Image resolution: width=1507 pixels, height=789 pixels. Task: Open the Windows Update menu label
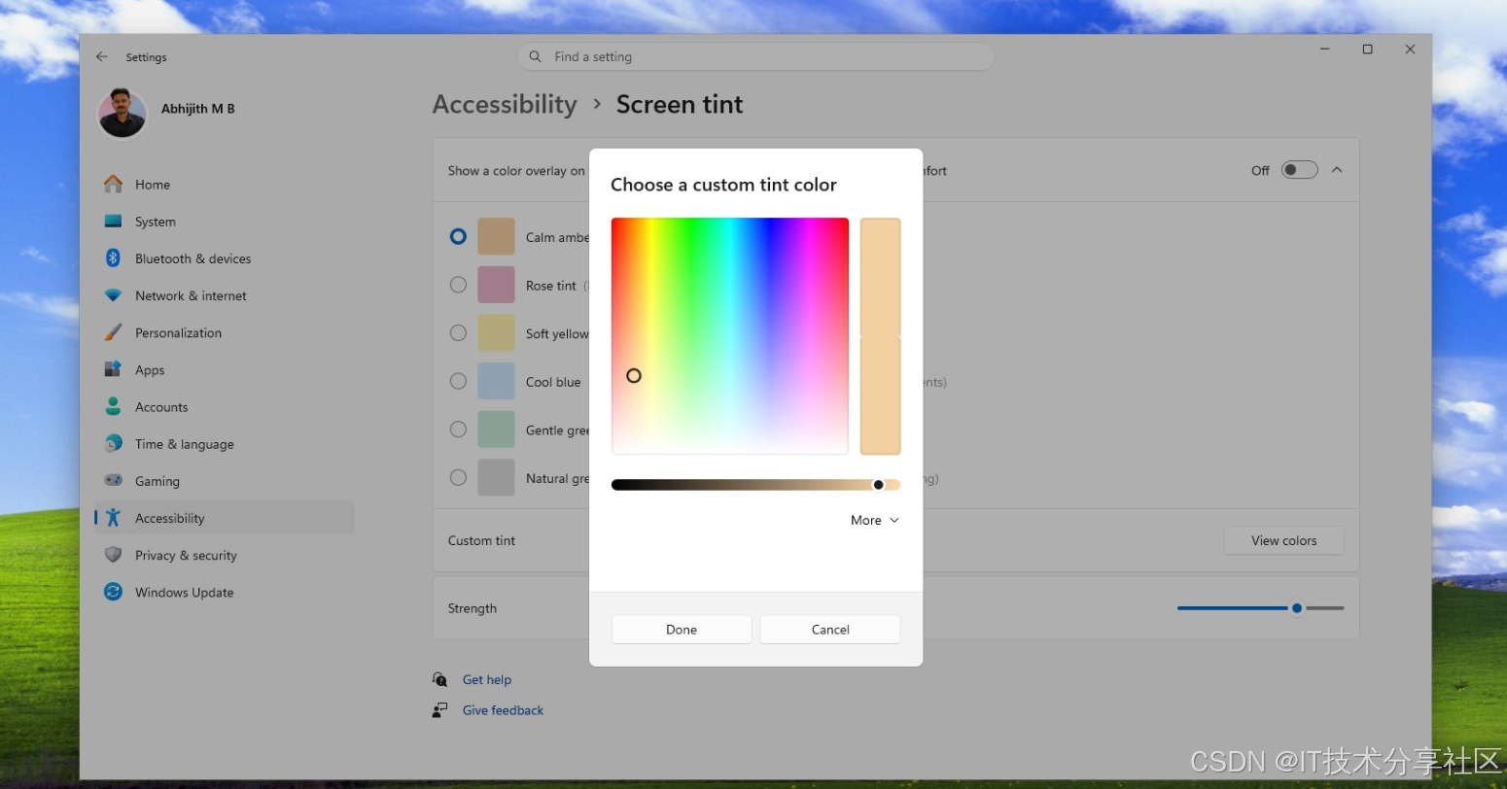coord(185,593)
